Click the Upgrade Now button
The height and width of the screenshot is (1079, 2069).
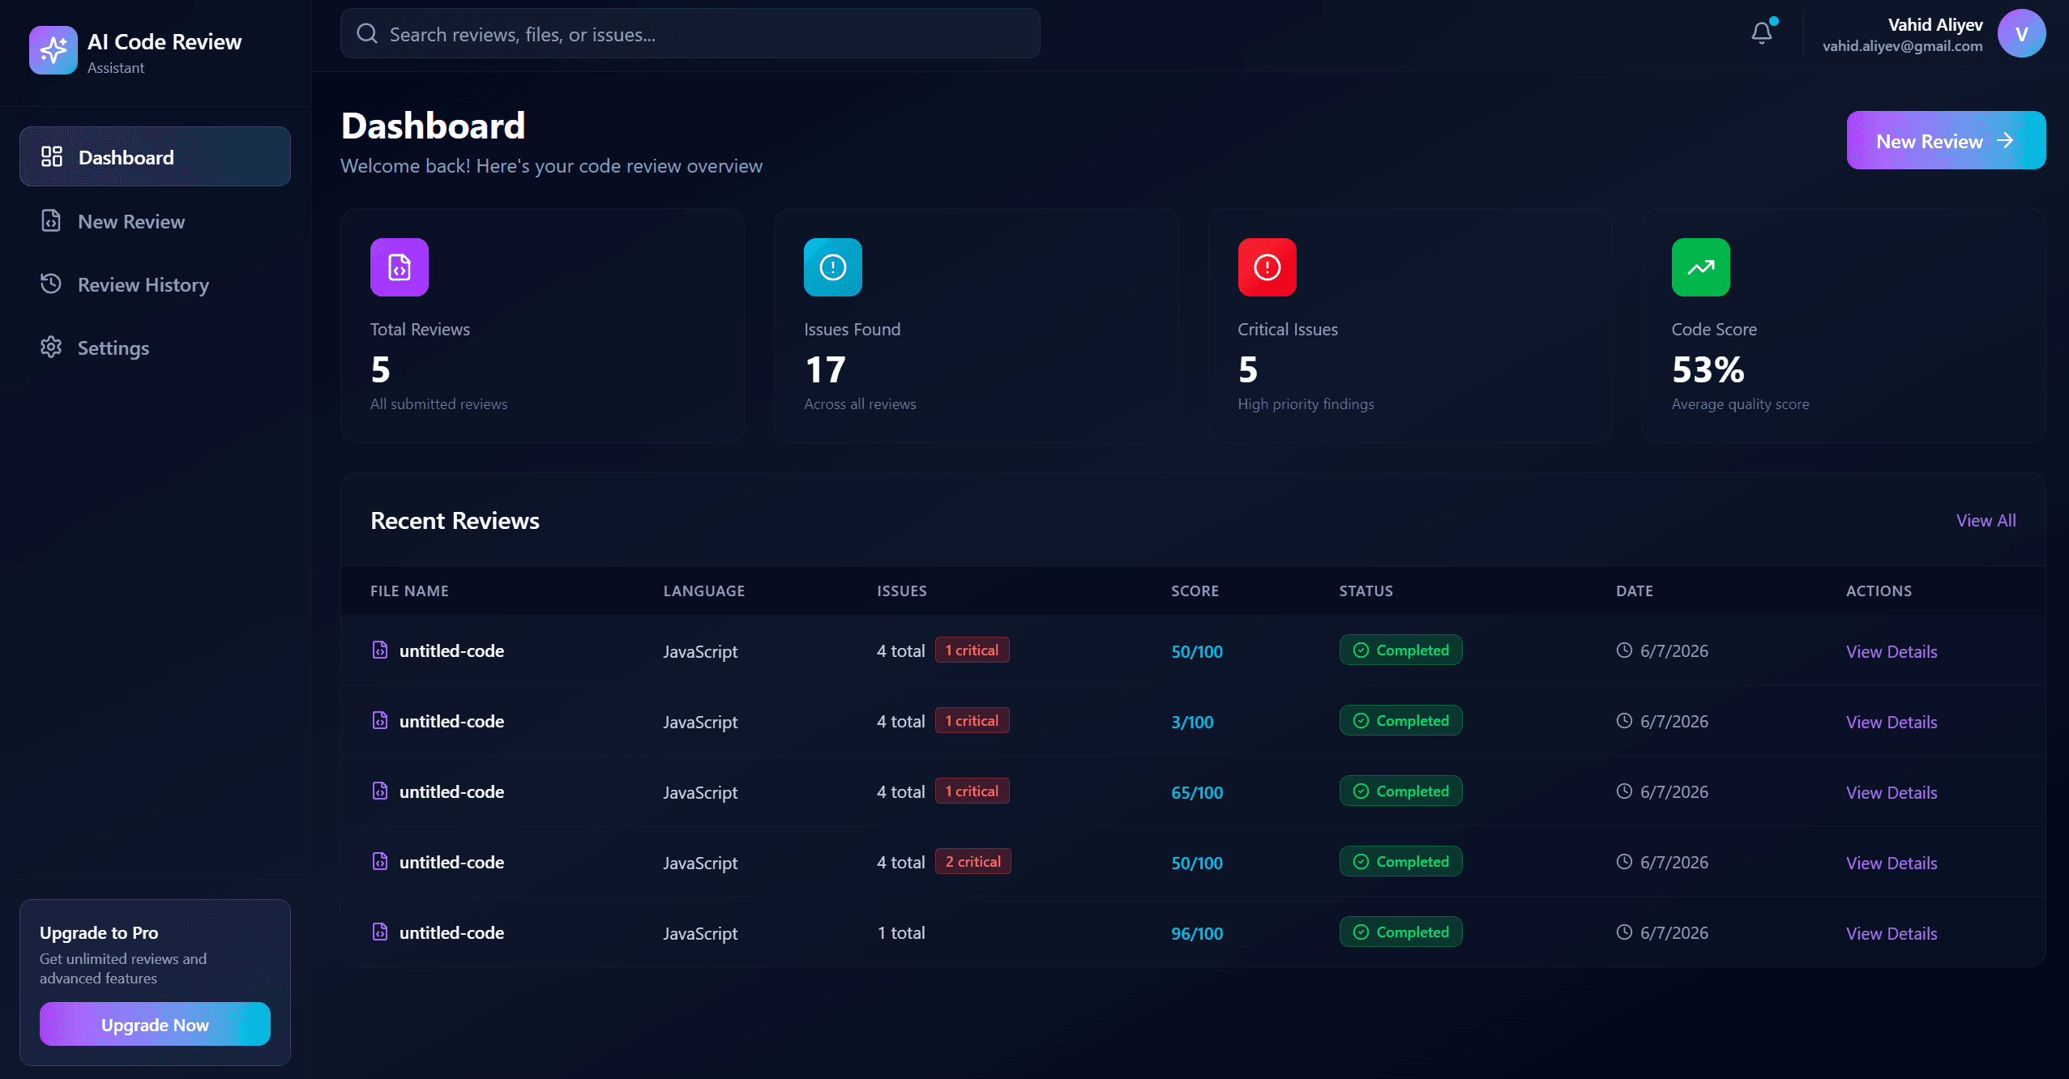tap(155, 1024)
